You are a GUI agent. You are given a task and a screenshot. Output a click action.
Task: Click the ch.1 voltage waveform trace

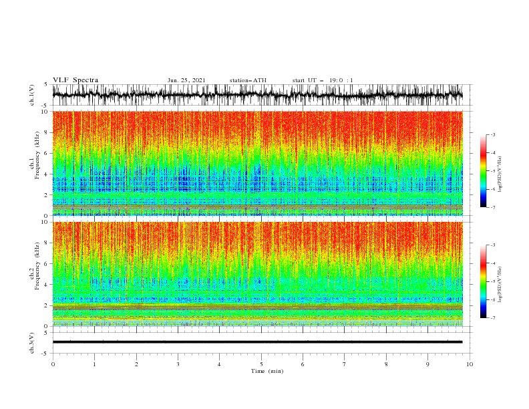click(257, 95)
